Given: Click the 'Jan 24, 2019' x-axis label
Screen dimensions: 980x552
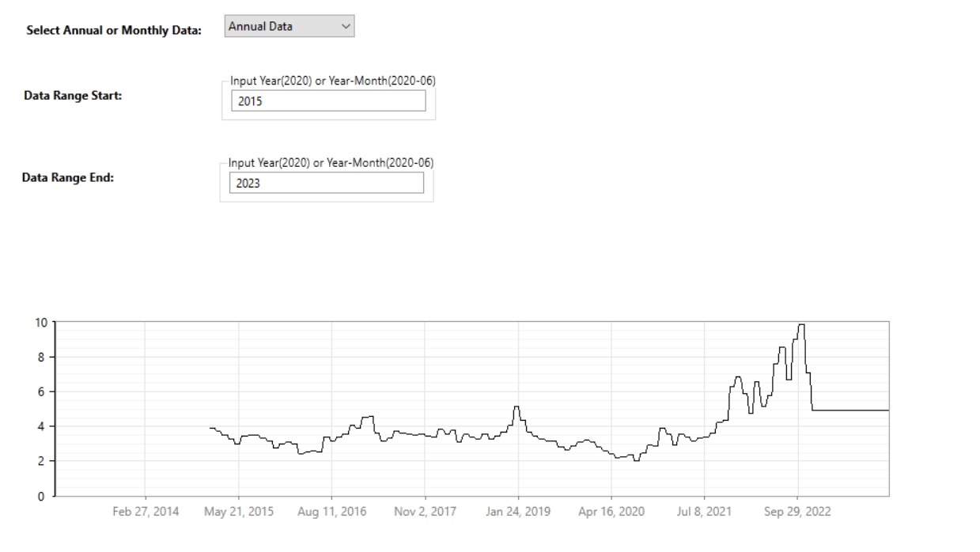Looking at the screenshot, I should 518,512.
